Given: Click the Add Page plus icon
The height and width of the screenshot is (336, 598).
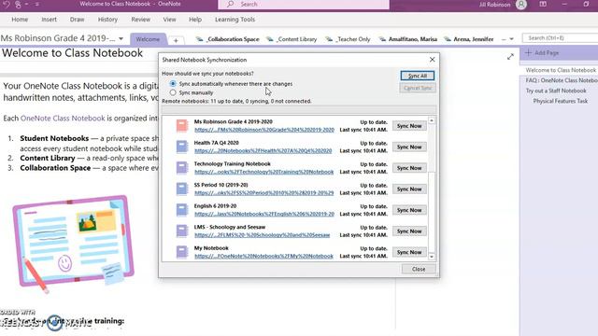Looking at the screenshot, I should pyautogui.click(x=528, y=53).
